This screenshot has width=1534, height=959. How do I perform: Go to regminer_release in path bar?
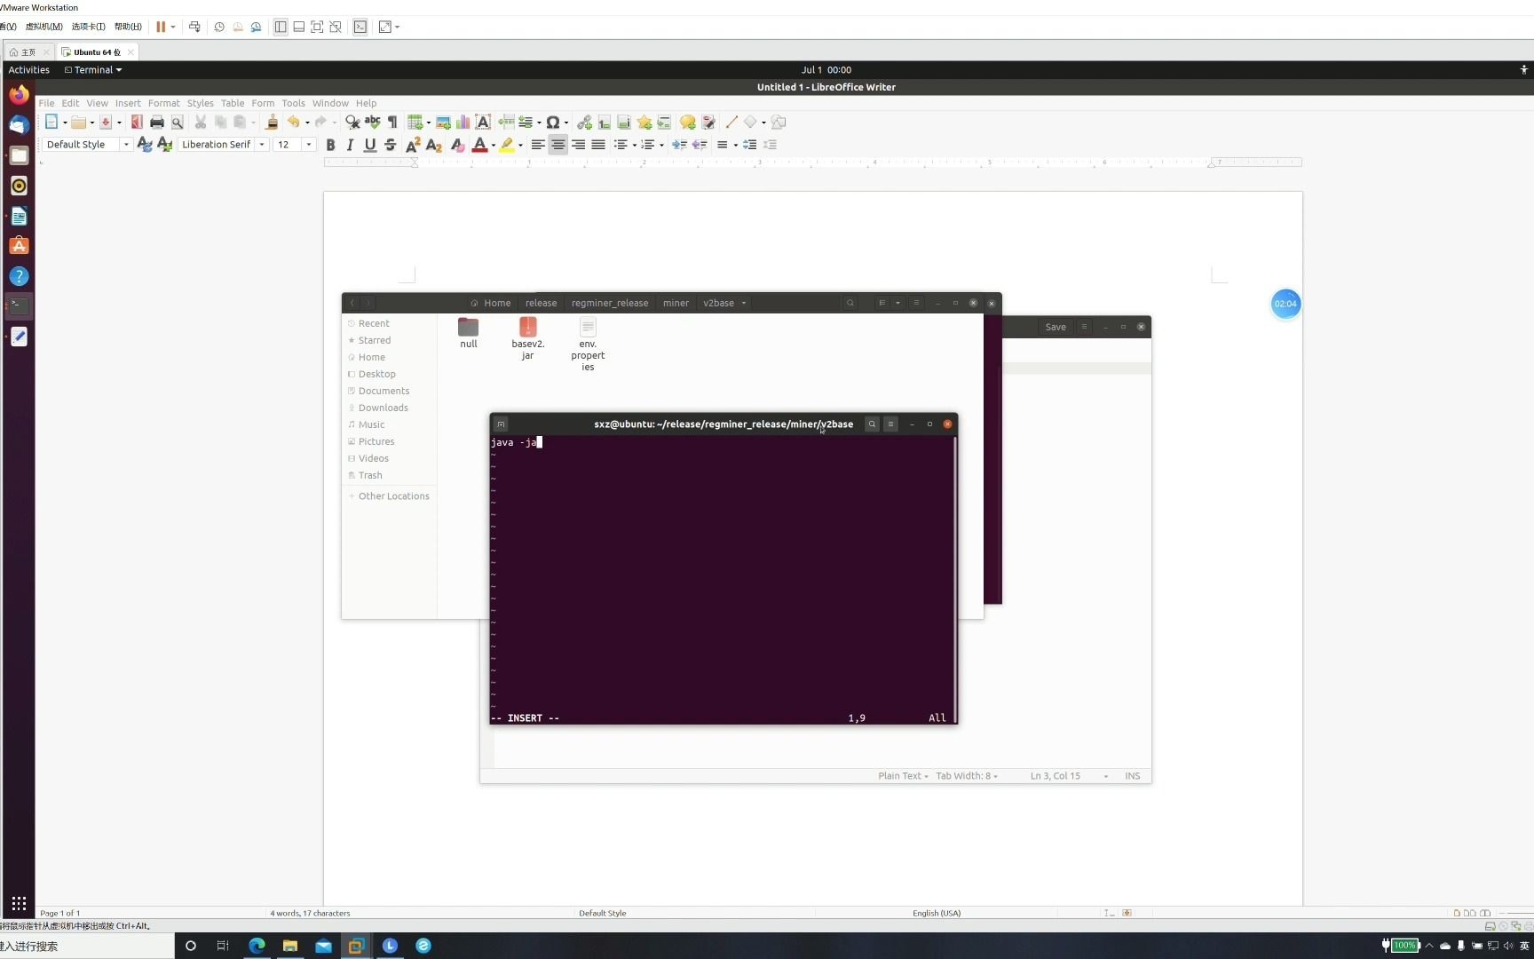click(610, 303)
